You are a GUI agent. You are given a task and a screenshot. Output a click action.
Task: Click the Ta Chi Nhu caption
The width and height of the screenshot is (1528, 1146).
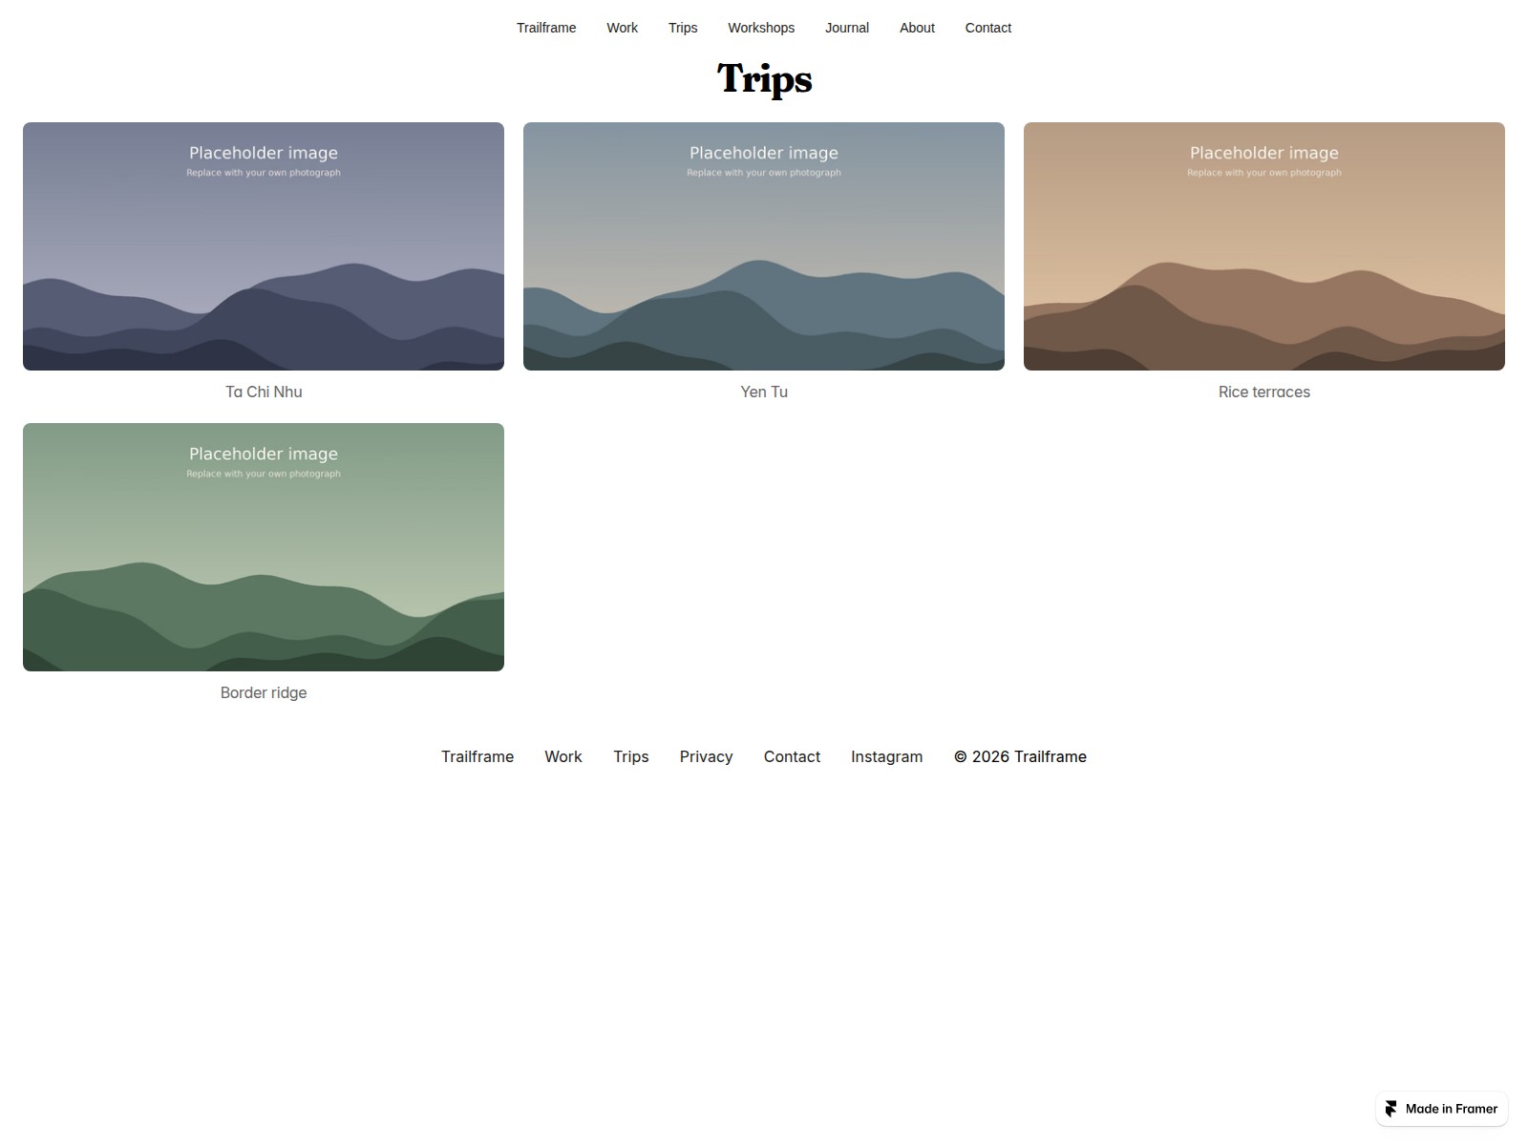click(x=264, y=392)
